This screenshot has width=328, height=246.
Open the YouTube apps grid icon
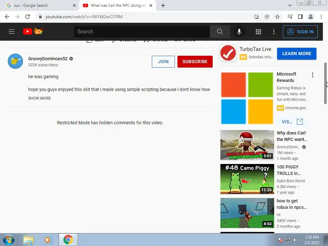click(258, 32)
